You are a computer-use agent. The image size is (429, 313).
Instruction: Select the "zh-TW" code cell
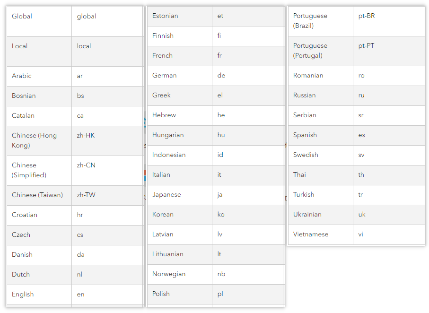tap(86, 195)
